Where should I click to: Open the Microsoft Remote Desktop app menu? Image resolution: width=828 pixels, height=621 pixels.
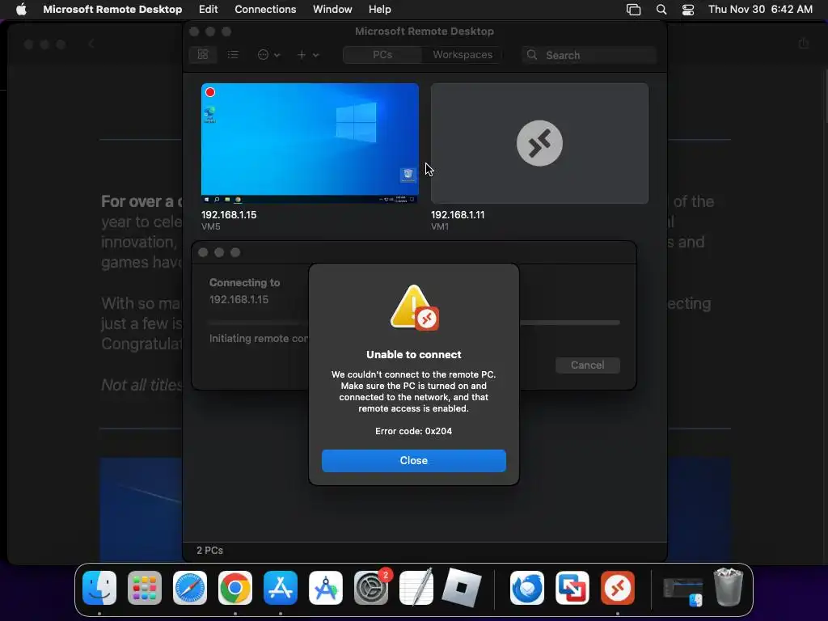click(x=112, y=10)
